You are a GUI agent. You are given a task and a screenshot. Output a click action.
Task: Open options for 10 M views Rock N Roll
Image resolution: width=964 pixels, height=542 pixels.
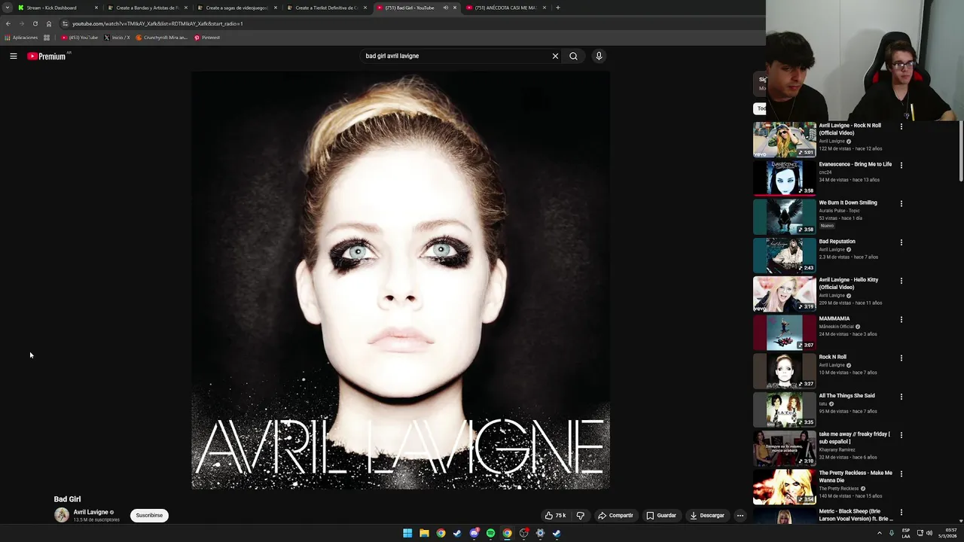tap(901, 358)
